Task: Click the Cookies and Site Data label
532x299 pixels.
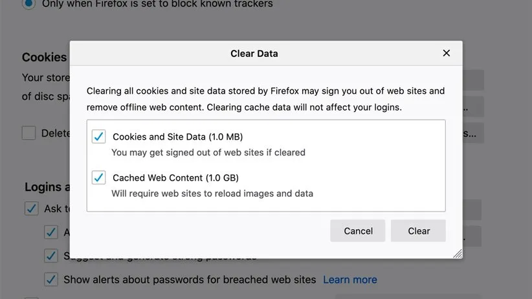Action: [x=177, y=137]
